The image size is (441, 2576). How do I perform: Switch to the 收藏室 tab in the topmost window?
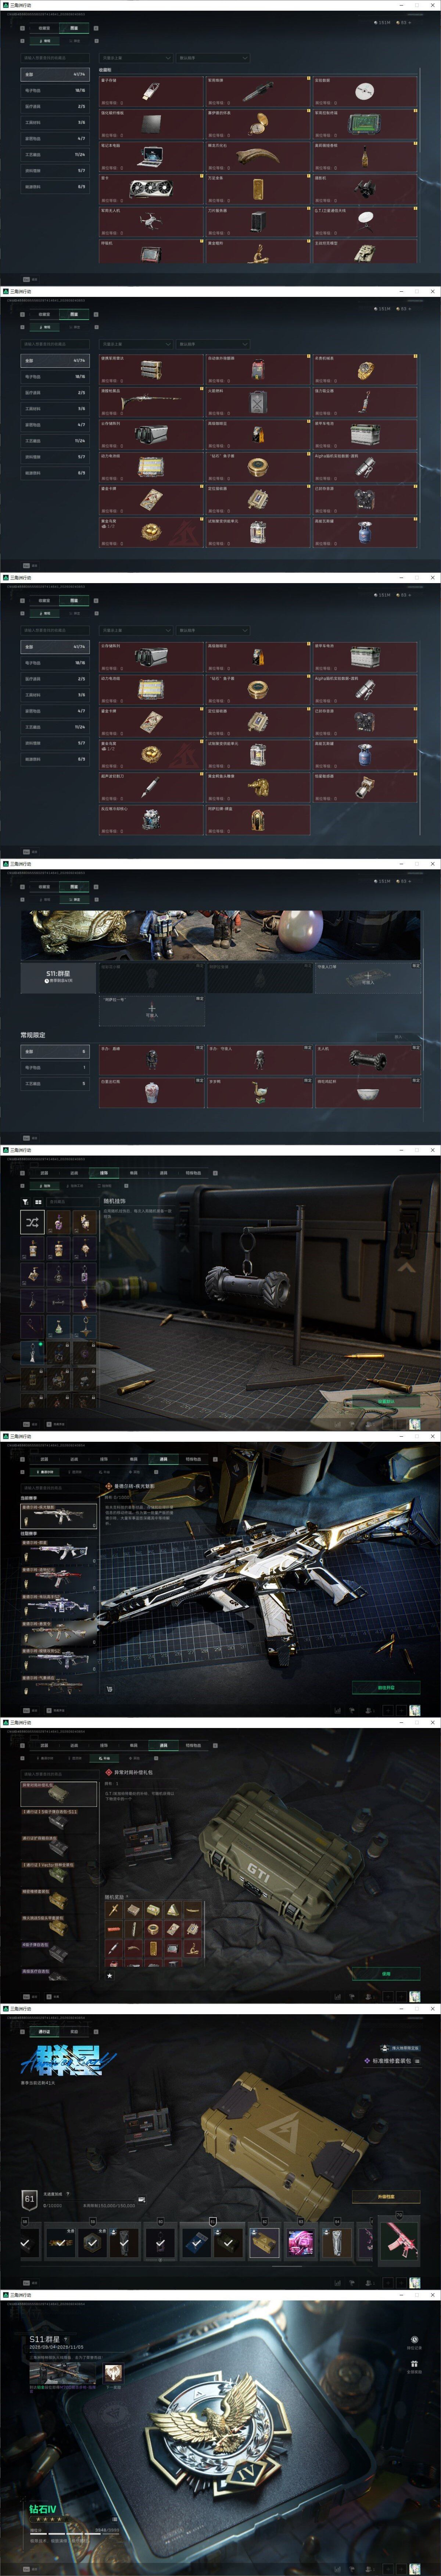point(44,28)
